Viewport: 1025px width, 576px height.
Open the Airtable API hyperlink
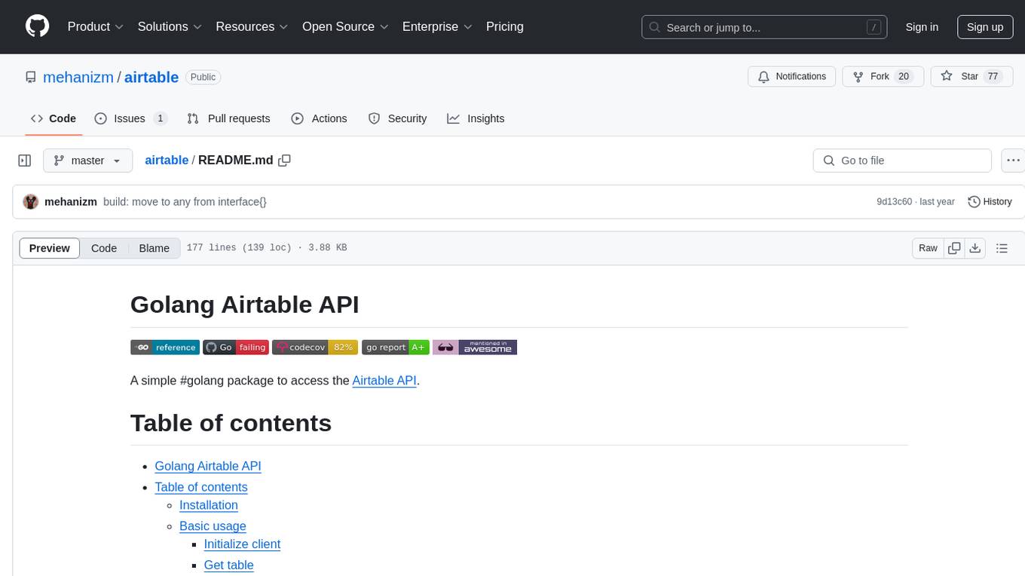point(384,381)
